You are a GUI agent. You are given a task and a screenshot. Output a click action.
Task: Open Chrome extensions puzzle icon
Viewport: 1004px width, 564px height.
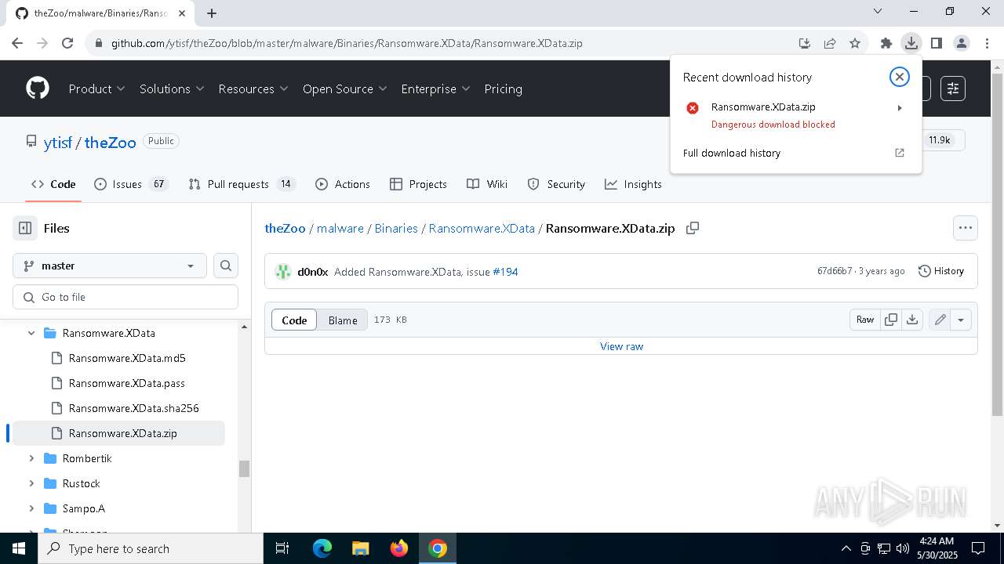tap(886, 43)
